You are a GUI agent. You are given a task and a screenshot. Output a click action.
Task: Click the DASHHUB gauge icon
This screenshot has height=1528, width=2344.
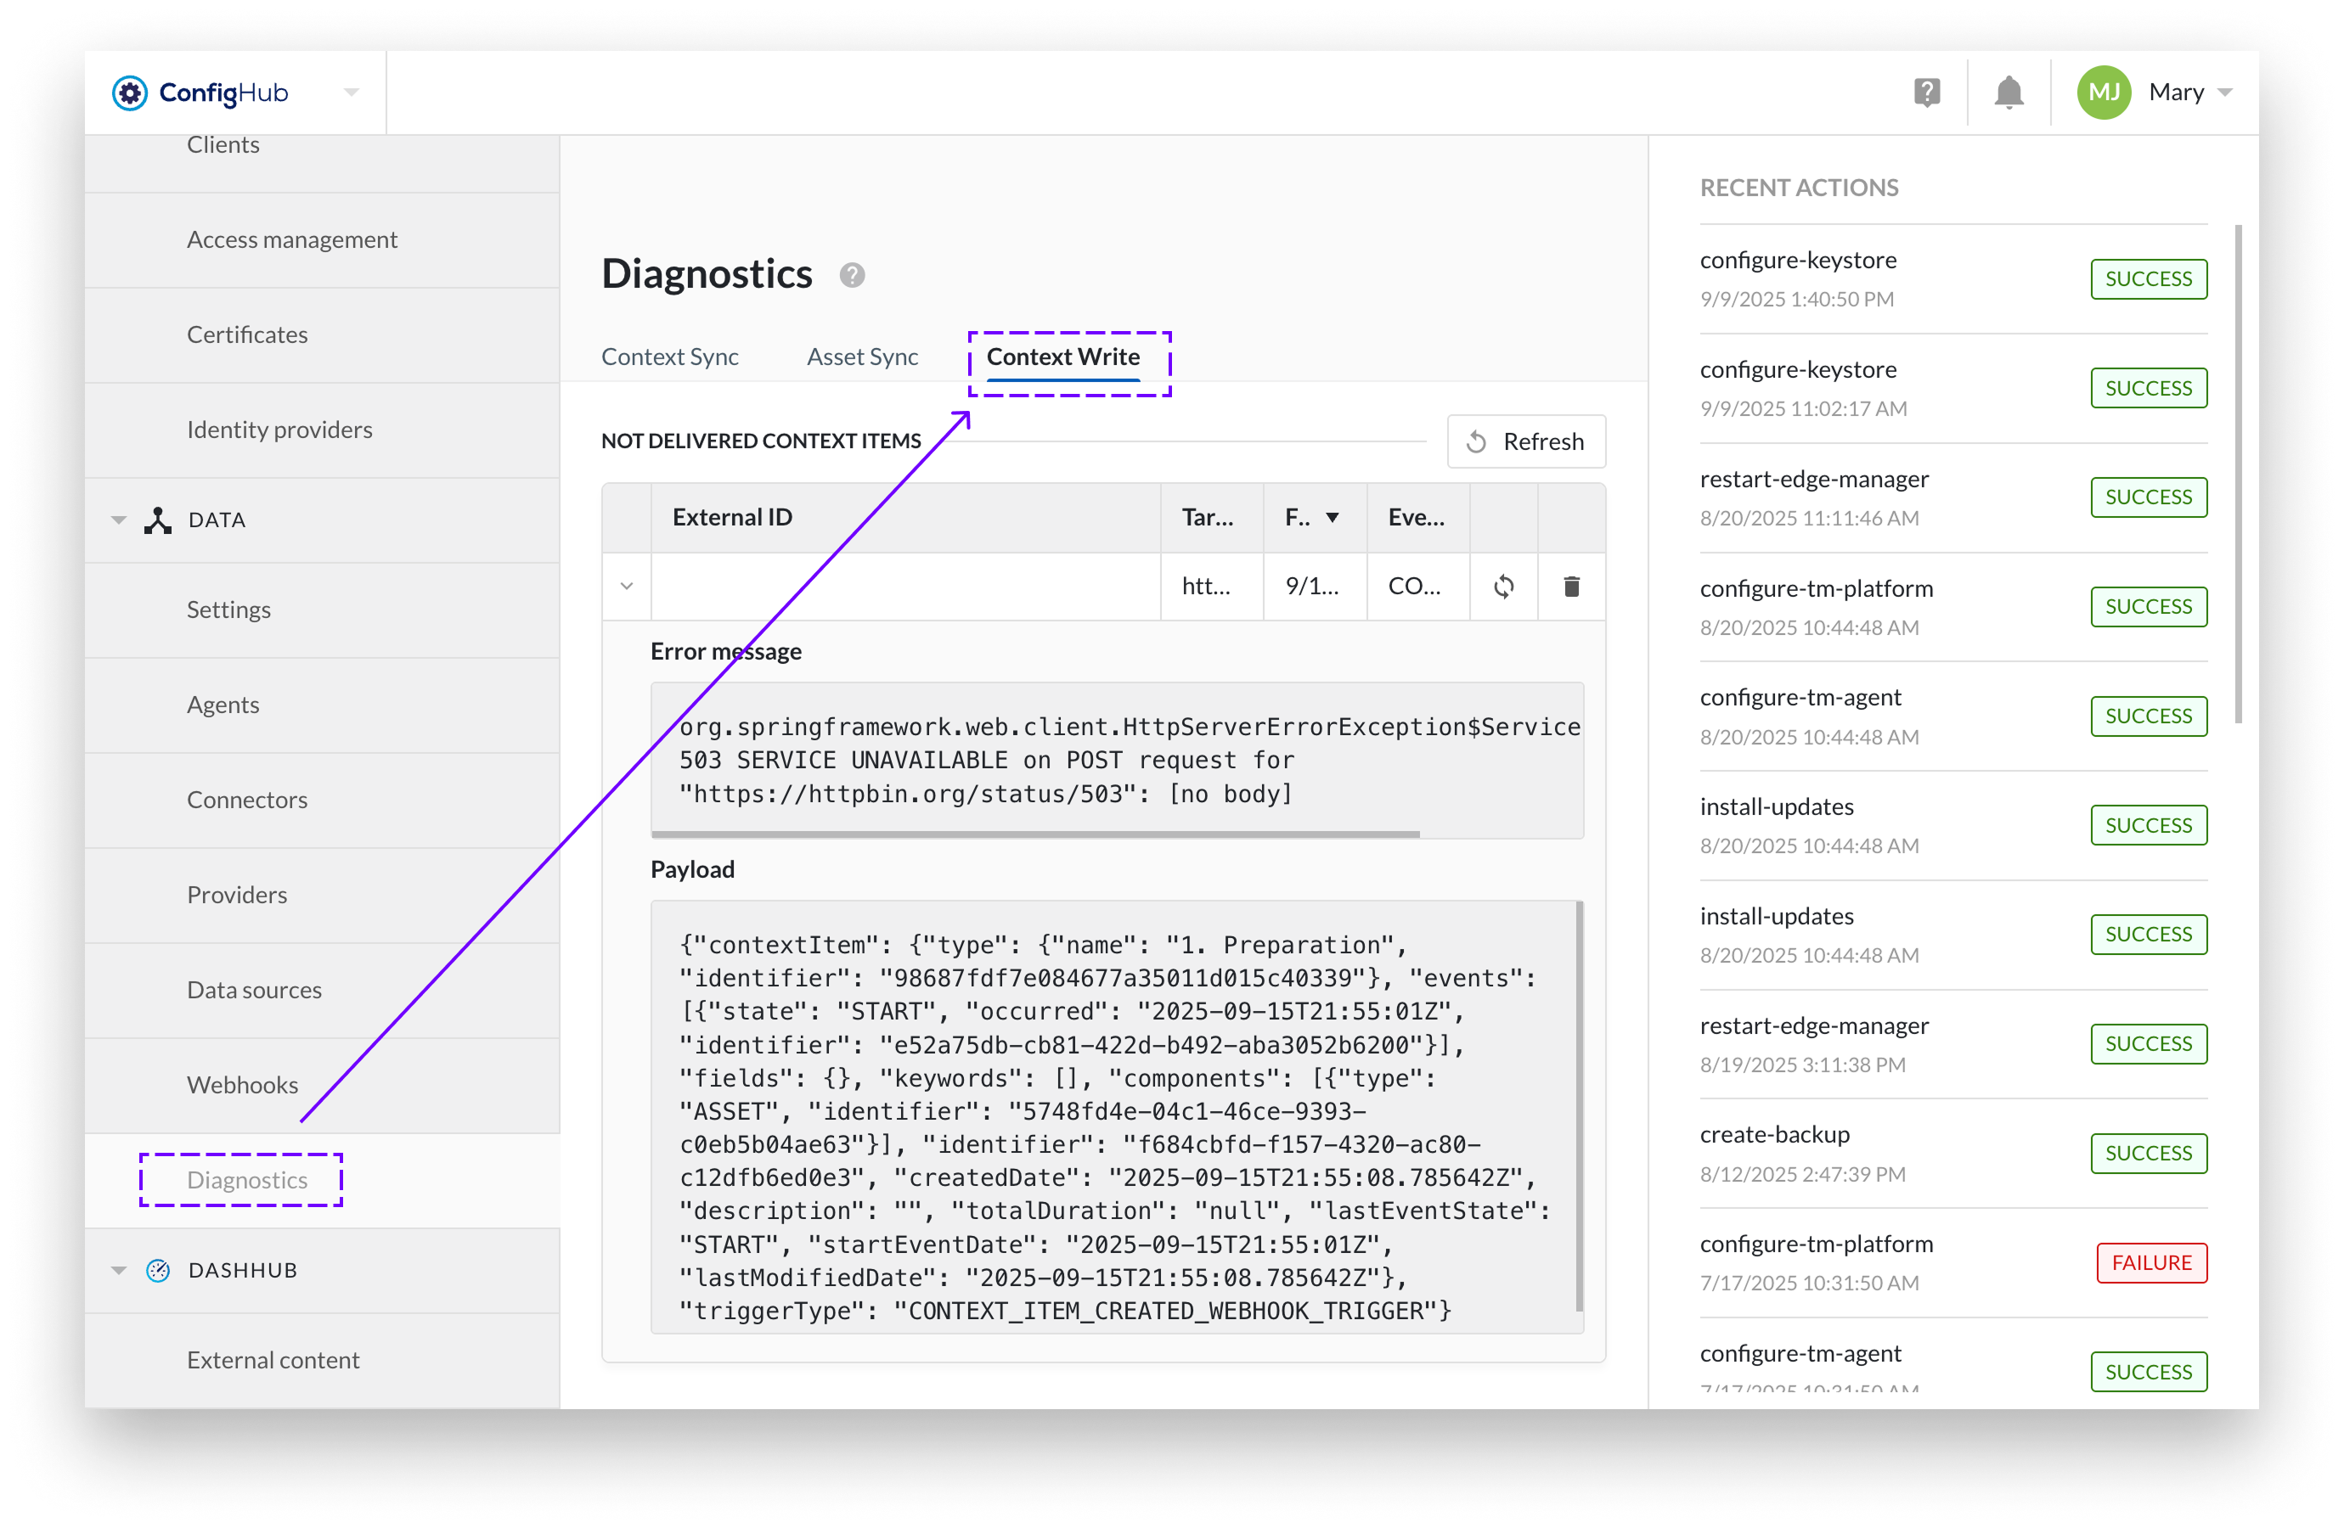(x=158, y=1270)
